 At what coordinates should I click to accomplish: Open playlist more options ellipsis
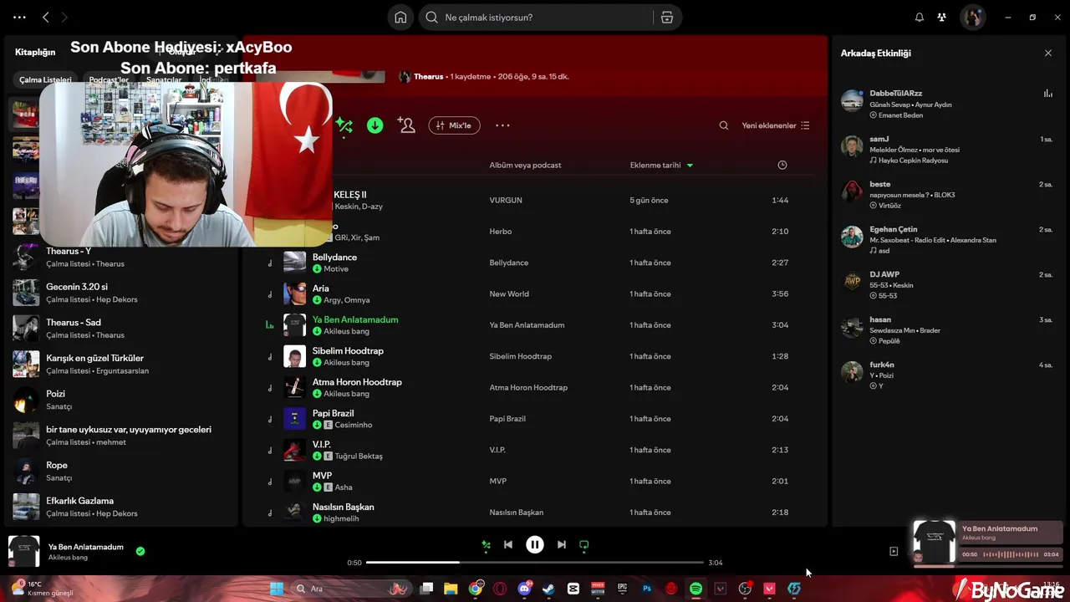502,125
